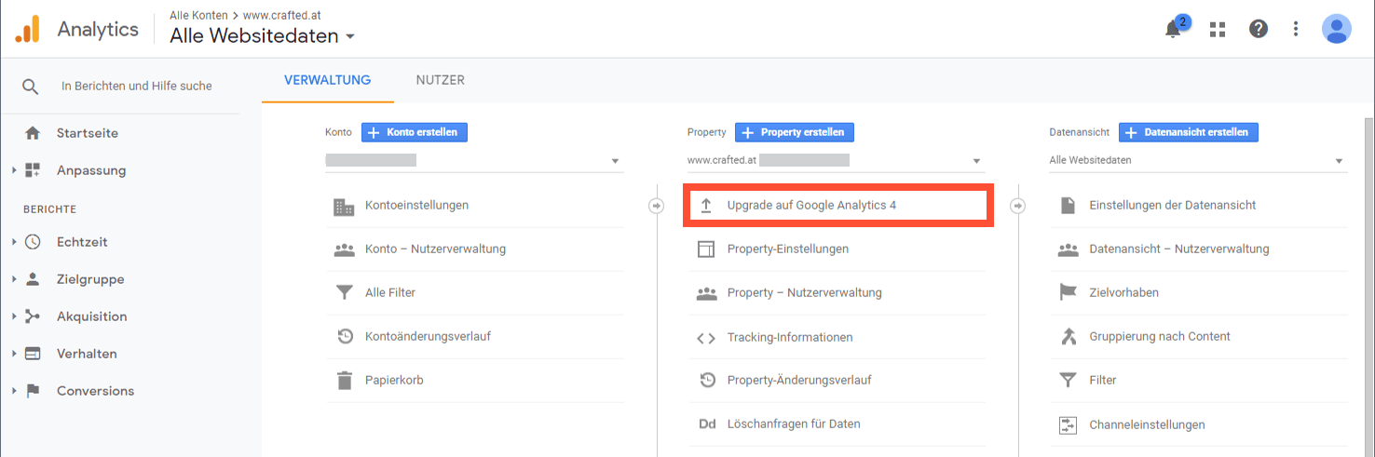
Task: Click the Channeleinstellungen icon
Action: pos(1068,425)
